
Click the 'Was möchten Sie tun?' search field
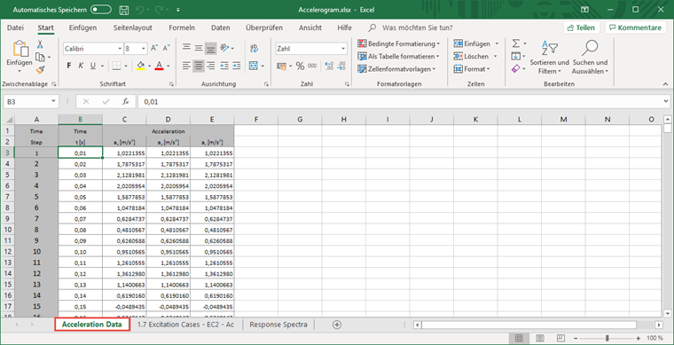coord(417,27)
